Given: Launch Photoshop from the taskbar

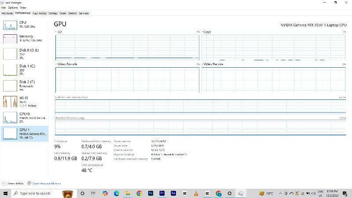Looking at the screenshot, I should pyautogui.click(x=150, y=193).
